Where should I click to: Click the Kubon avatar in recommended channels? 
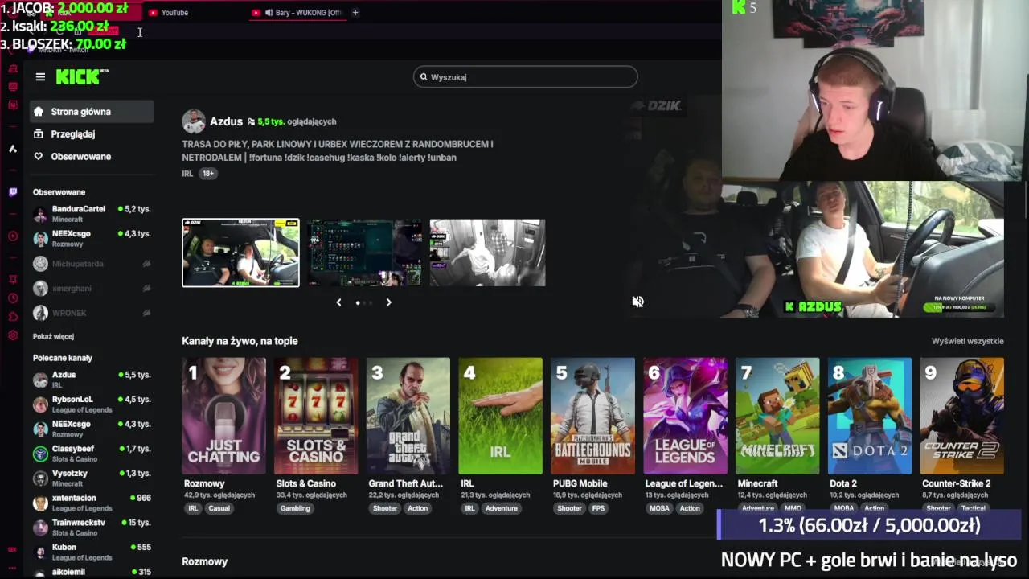pos(40,552)
